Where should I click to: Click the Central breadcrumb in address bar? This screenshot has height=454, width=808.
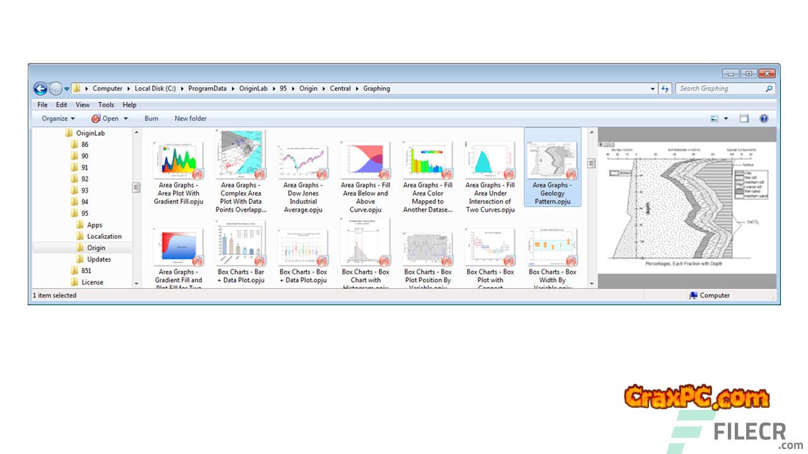tap(340, 89)
